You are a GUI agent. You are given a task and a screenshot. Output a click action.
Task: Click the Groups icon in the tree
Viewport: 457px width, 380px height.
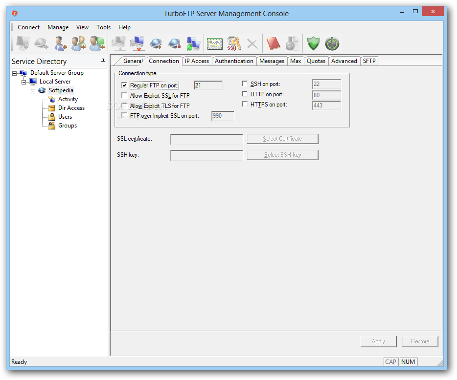[x=52, y=126]
